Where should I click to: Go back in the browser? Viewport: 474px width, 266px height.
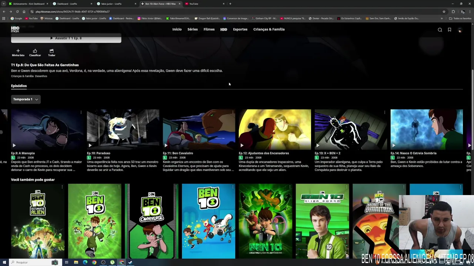click(x=4, y=11)
